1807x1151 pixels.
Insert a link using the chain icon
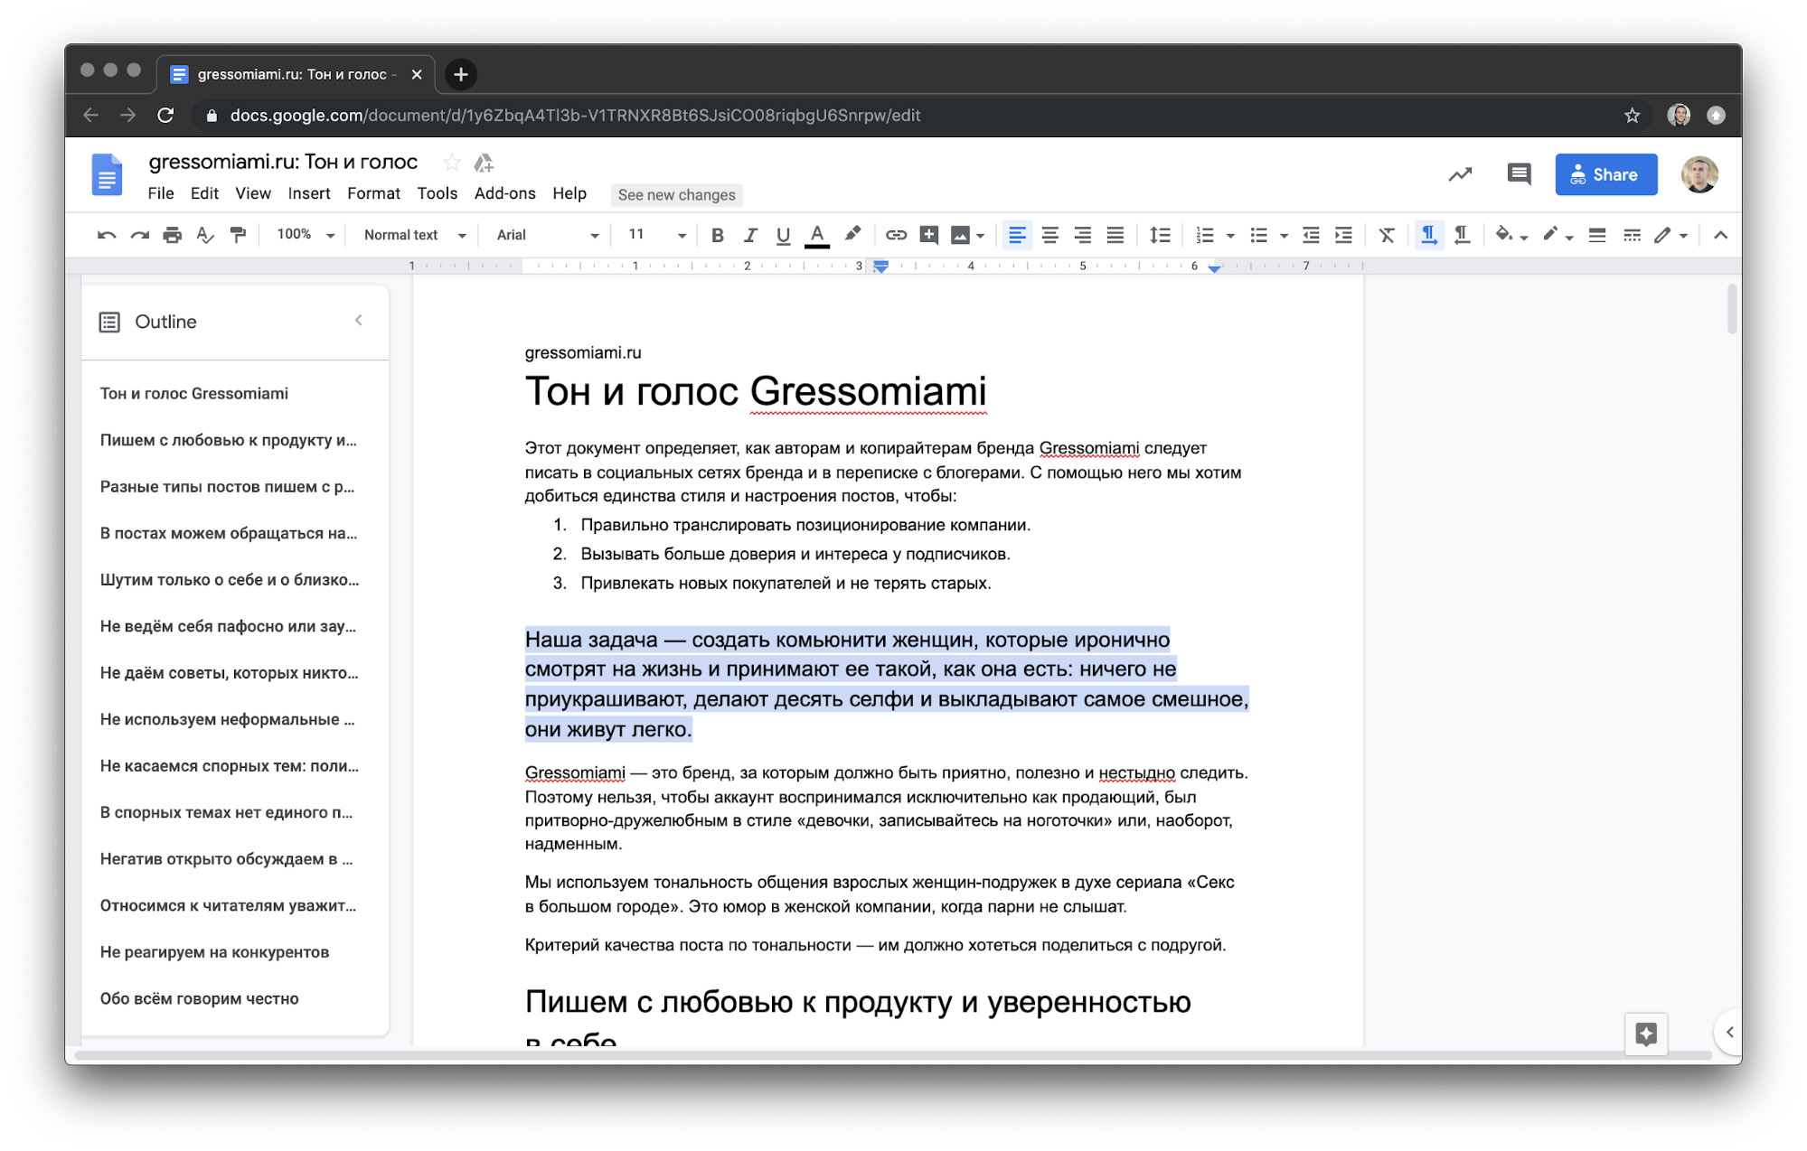point(895,235)
